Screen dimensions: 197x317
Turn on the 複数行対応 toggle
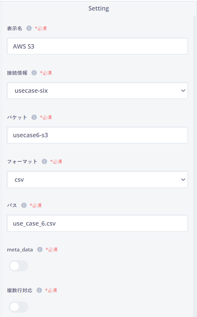point(18,307)
